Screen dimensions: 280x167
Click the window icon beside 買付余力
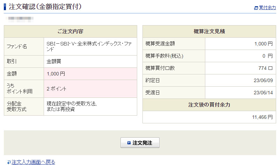click(x=256, y=8)
